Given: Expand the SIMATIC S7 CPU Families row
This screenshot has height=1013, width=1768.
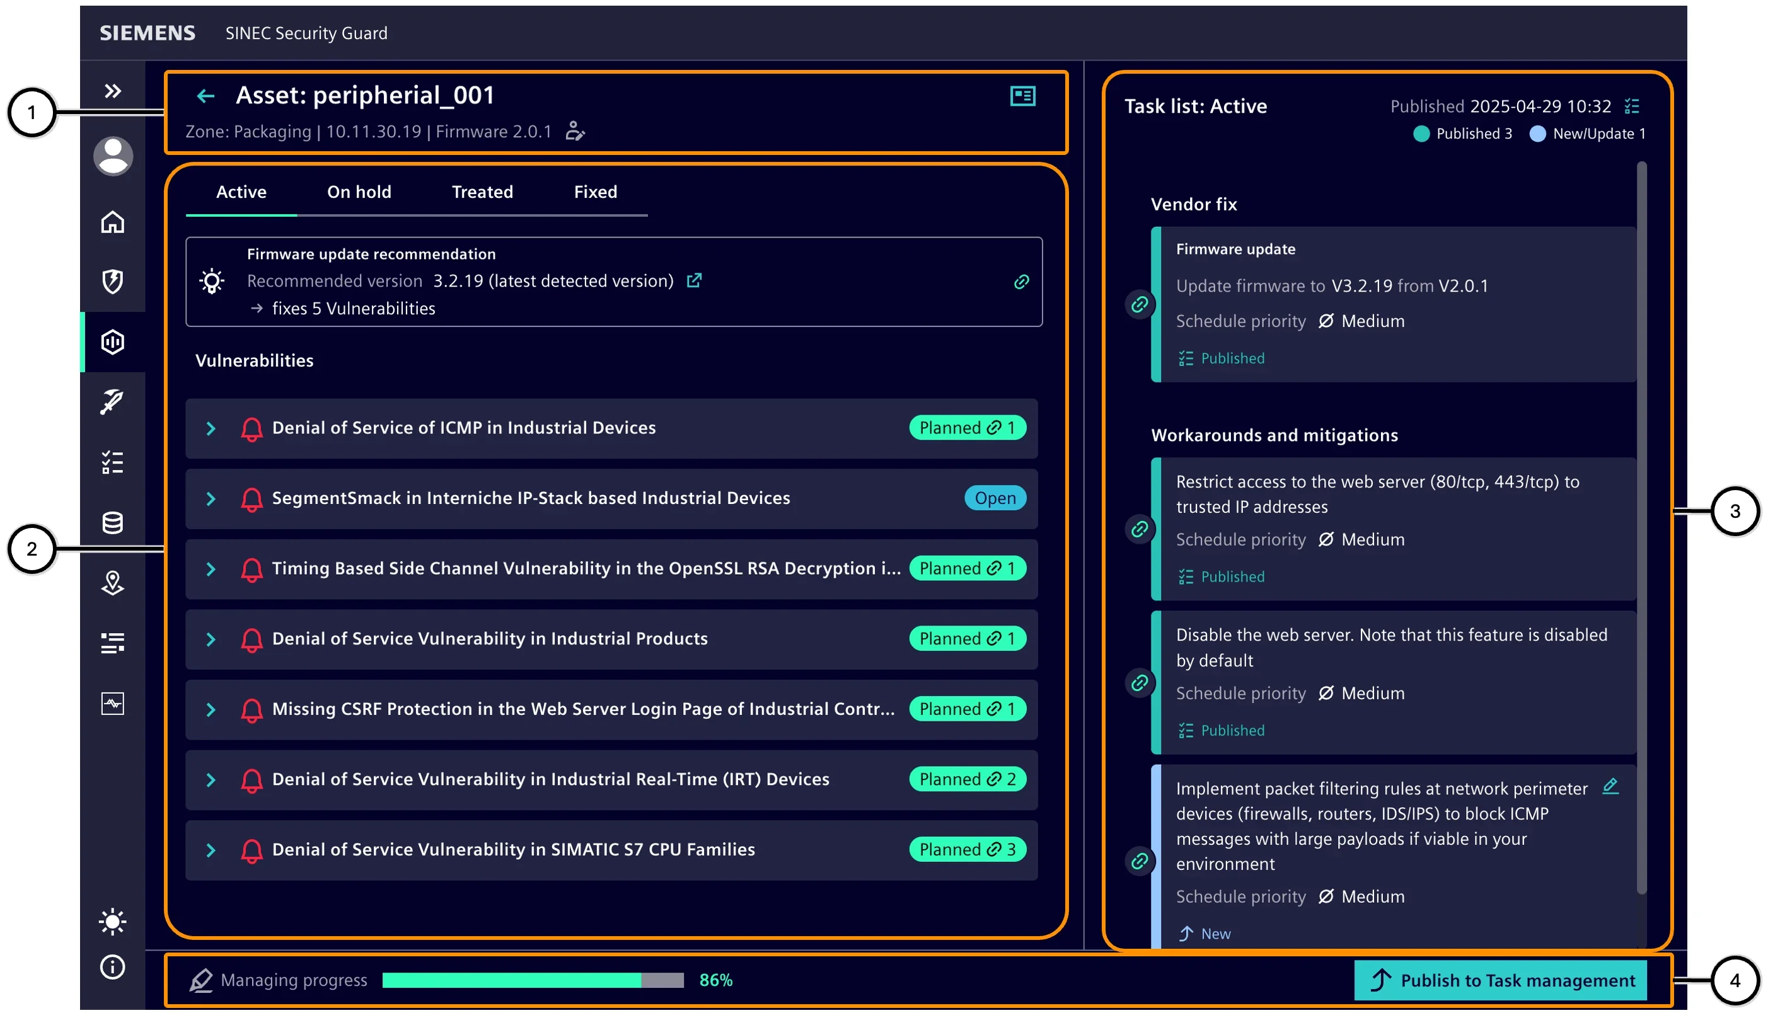Looking at the screenshot, I should (211, 850).
